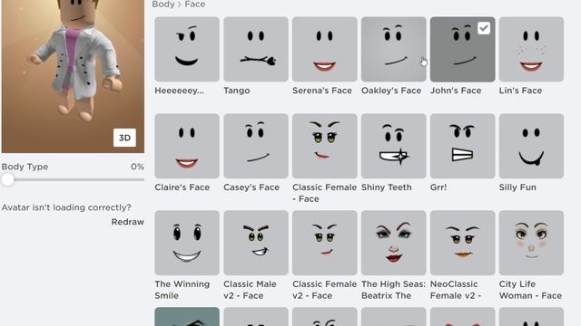This screenshot has height=326, width=581.
Task: Open the Body breadcrumb category
Action: [163, 4]
